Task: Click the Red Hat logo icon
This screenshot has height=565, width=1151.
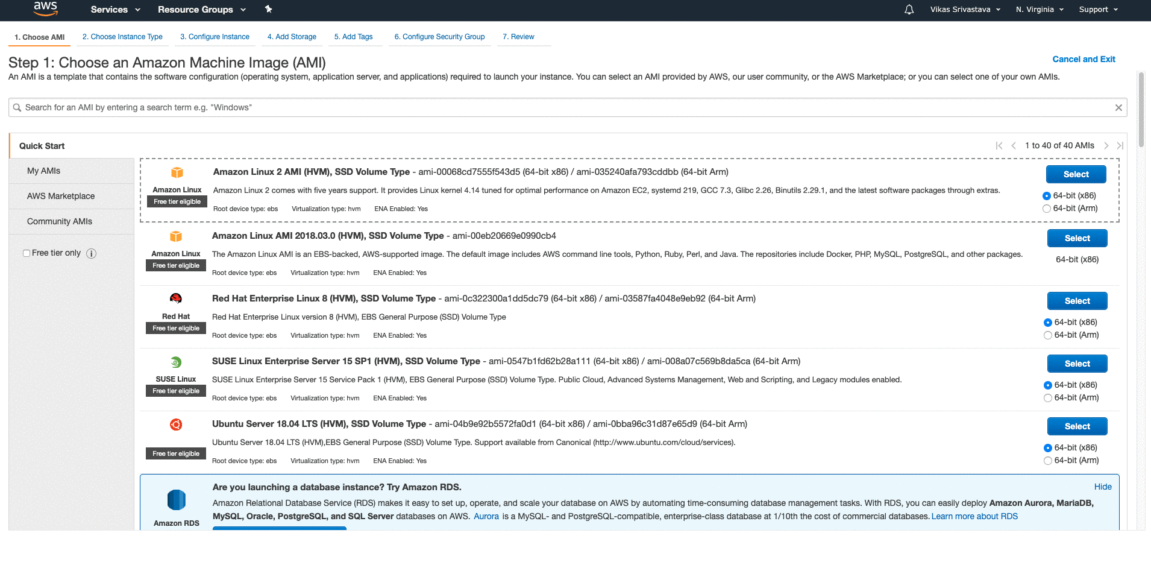Action: [176, 298]
